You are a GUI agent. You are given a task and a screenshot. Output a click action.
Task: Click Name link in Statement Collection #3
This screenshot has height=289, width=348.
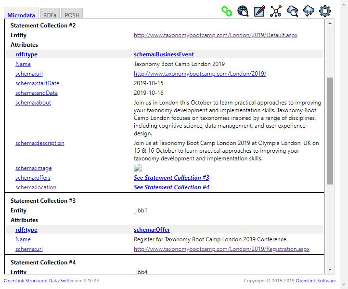click(x=23, y=239)
